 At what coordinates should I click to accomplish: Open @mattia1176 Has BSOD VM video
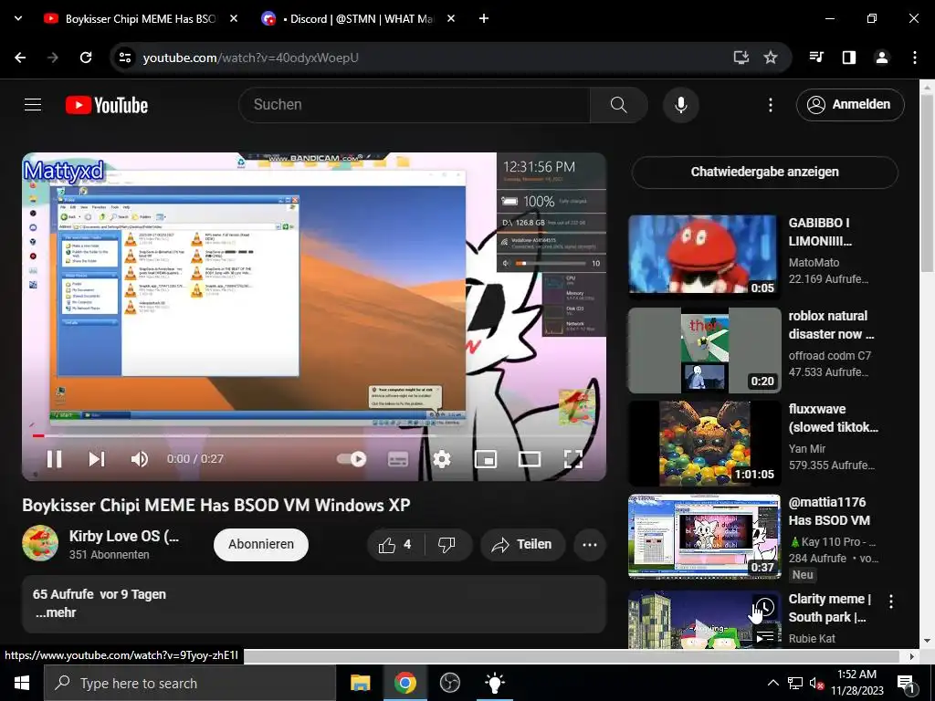click(x=704, y=536)
